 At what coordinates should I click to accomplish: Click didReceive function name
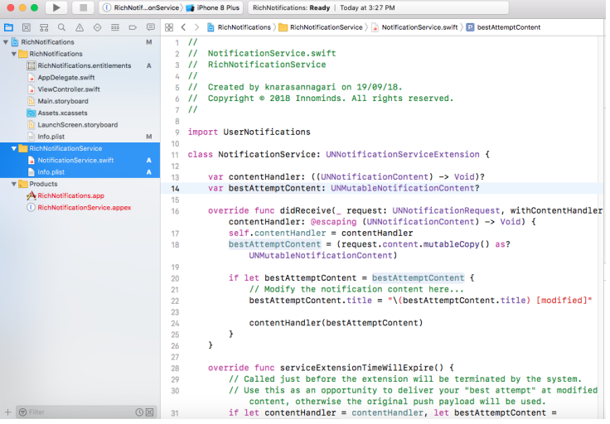305,210
